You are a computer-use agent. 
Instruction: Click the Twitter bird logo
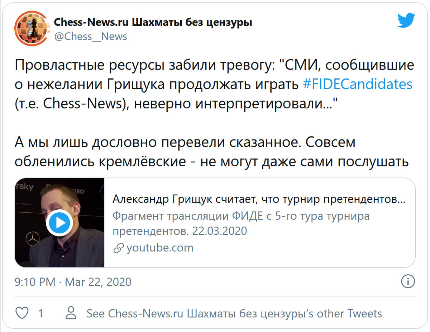pos(406,21)
